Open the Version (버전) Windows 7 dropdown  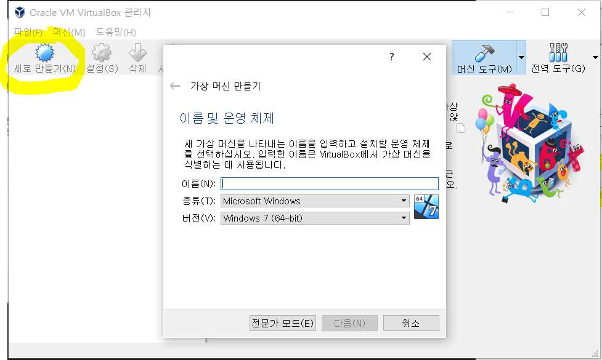315,218
